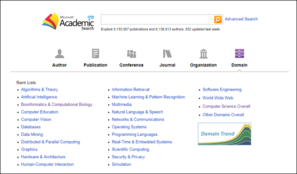Open Computer Science Overall rank list
This screenshot has width=297, height=174.
pos(226,106)
